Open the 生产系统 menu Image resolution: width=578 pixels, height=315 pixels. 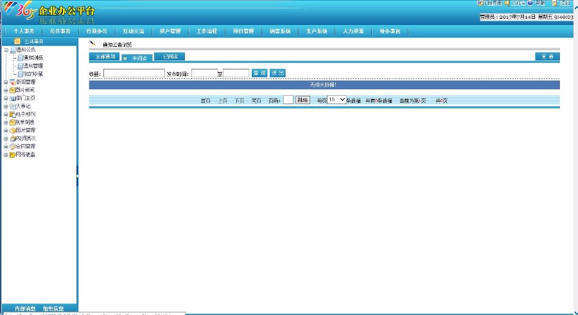coord(317,31)
